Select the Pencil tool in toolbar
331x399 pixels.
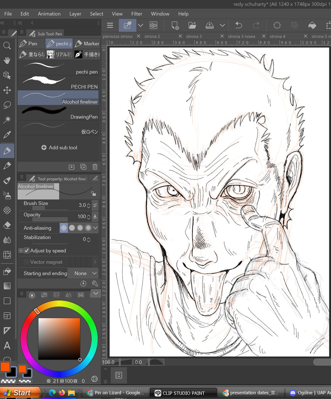pyautogui.click(x=7, y=165)
